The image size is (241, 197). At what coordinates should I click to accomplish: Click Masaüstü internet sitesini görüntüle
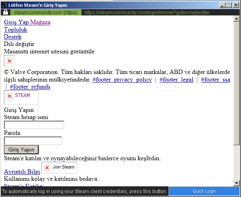point(49,51)
